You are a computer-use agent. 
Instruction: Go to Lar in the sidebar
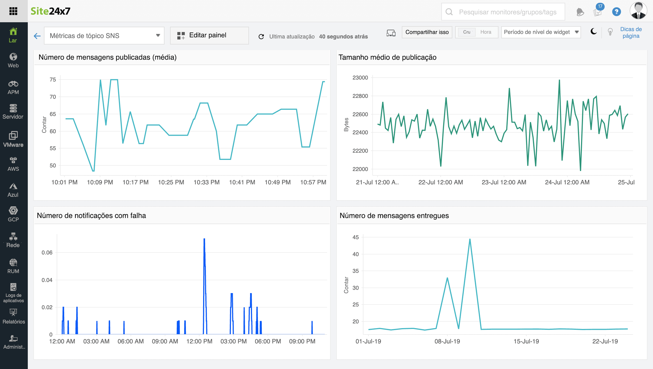tap(13, 35)
